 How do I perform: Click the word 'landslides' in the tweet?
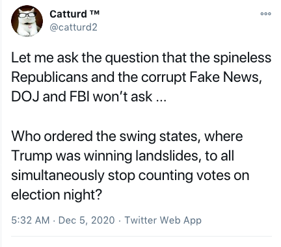coord(167,155)
